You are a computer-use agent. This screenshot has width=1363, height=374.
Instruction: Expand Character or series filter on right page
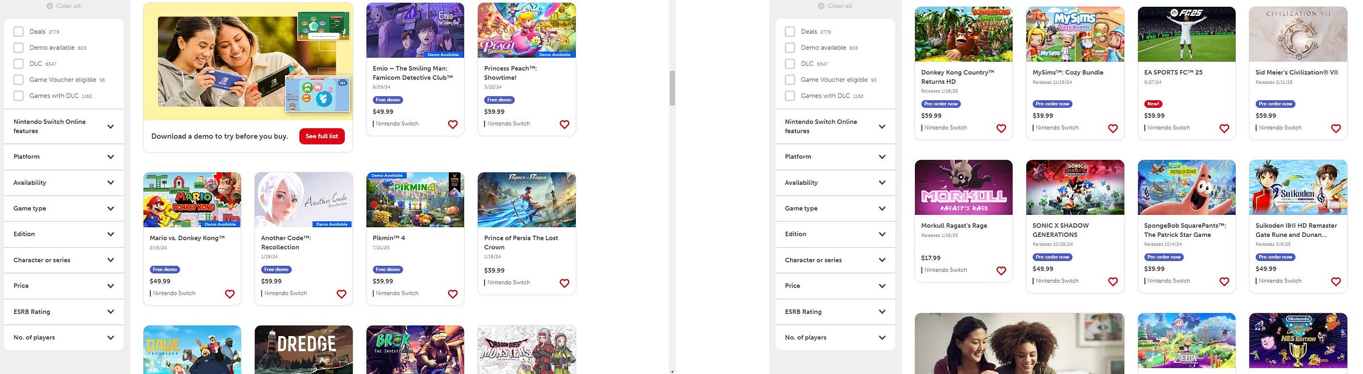[x=835, y=260]
